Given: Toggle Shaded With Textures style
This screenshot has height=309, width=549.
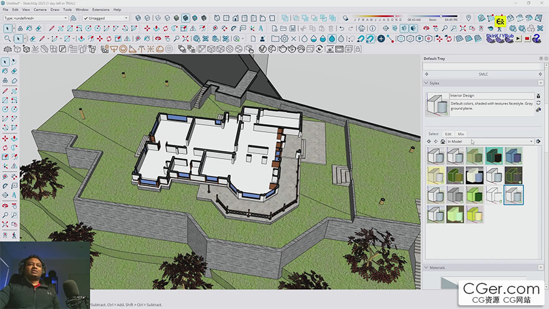Looking at the screenshot, I should coord(185,18).
